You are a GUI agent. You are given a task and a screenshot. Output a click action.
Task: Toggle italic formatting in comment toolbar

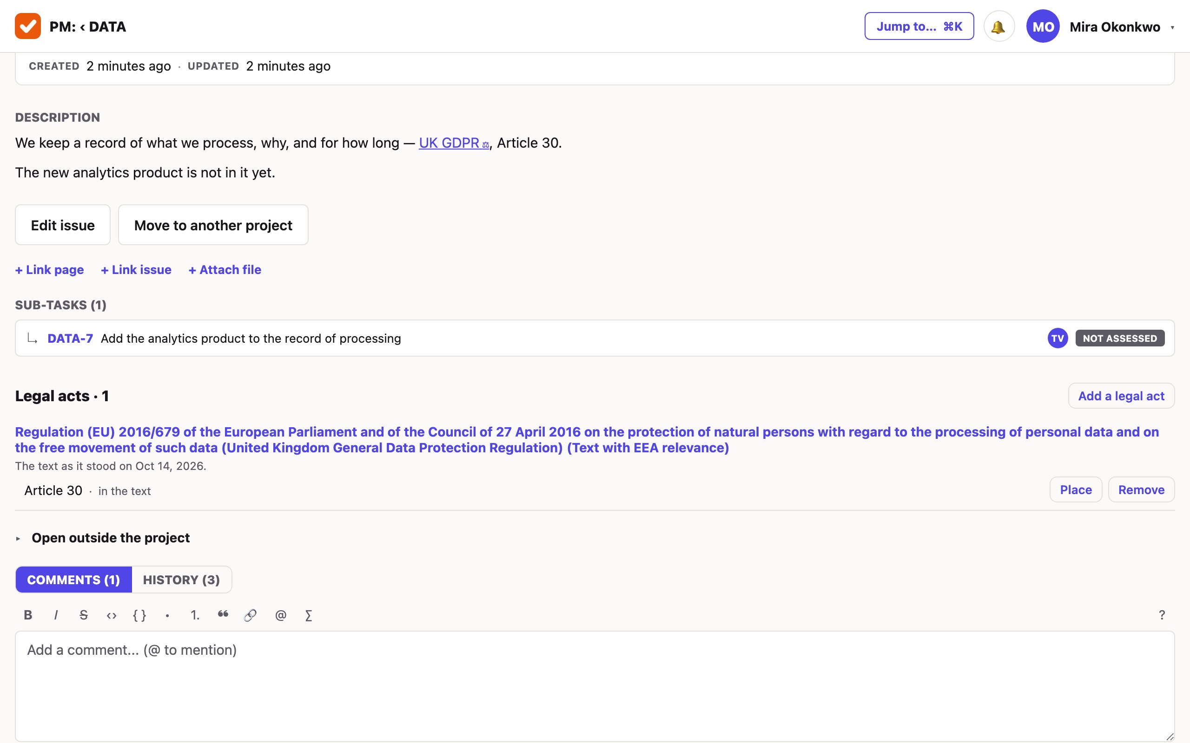click(56, 615)
